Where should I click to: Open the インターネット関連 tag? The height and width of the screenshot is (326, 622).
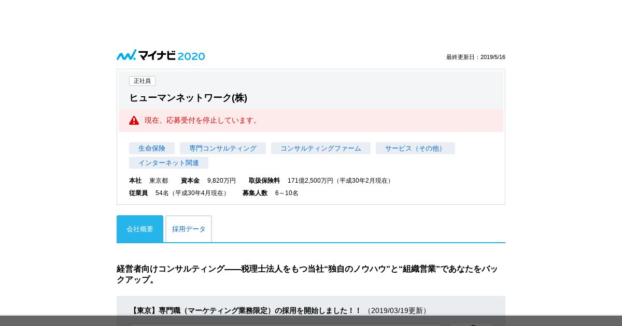pos(168,163)
